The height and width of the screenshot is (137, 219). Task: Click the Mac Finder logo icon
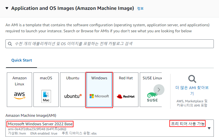coord(46,96)
